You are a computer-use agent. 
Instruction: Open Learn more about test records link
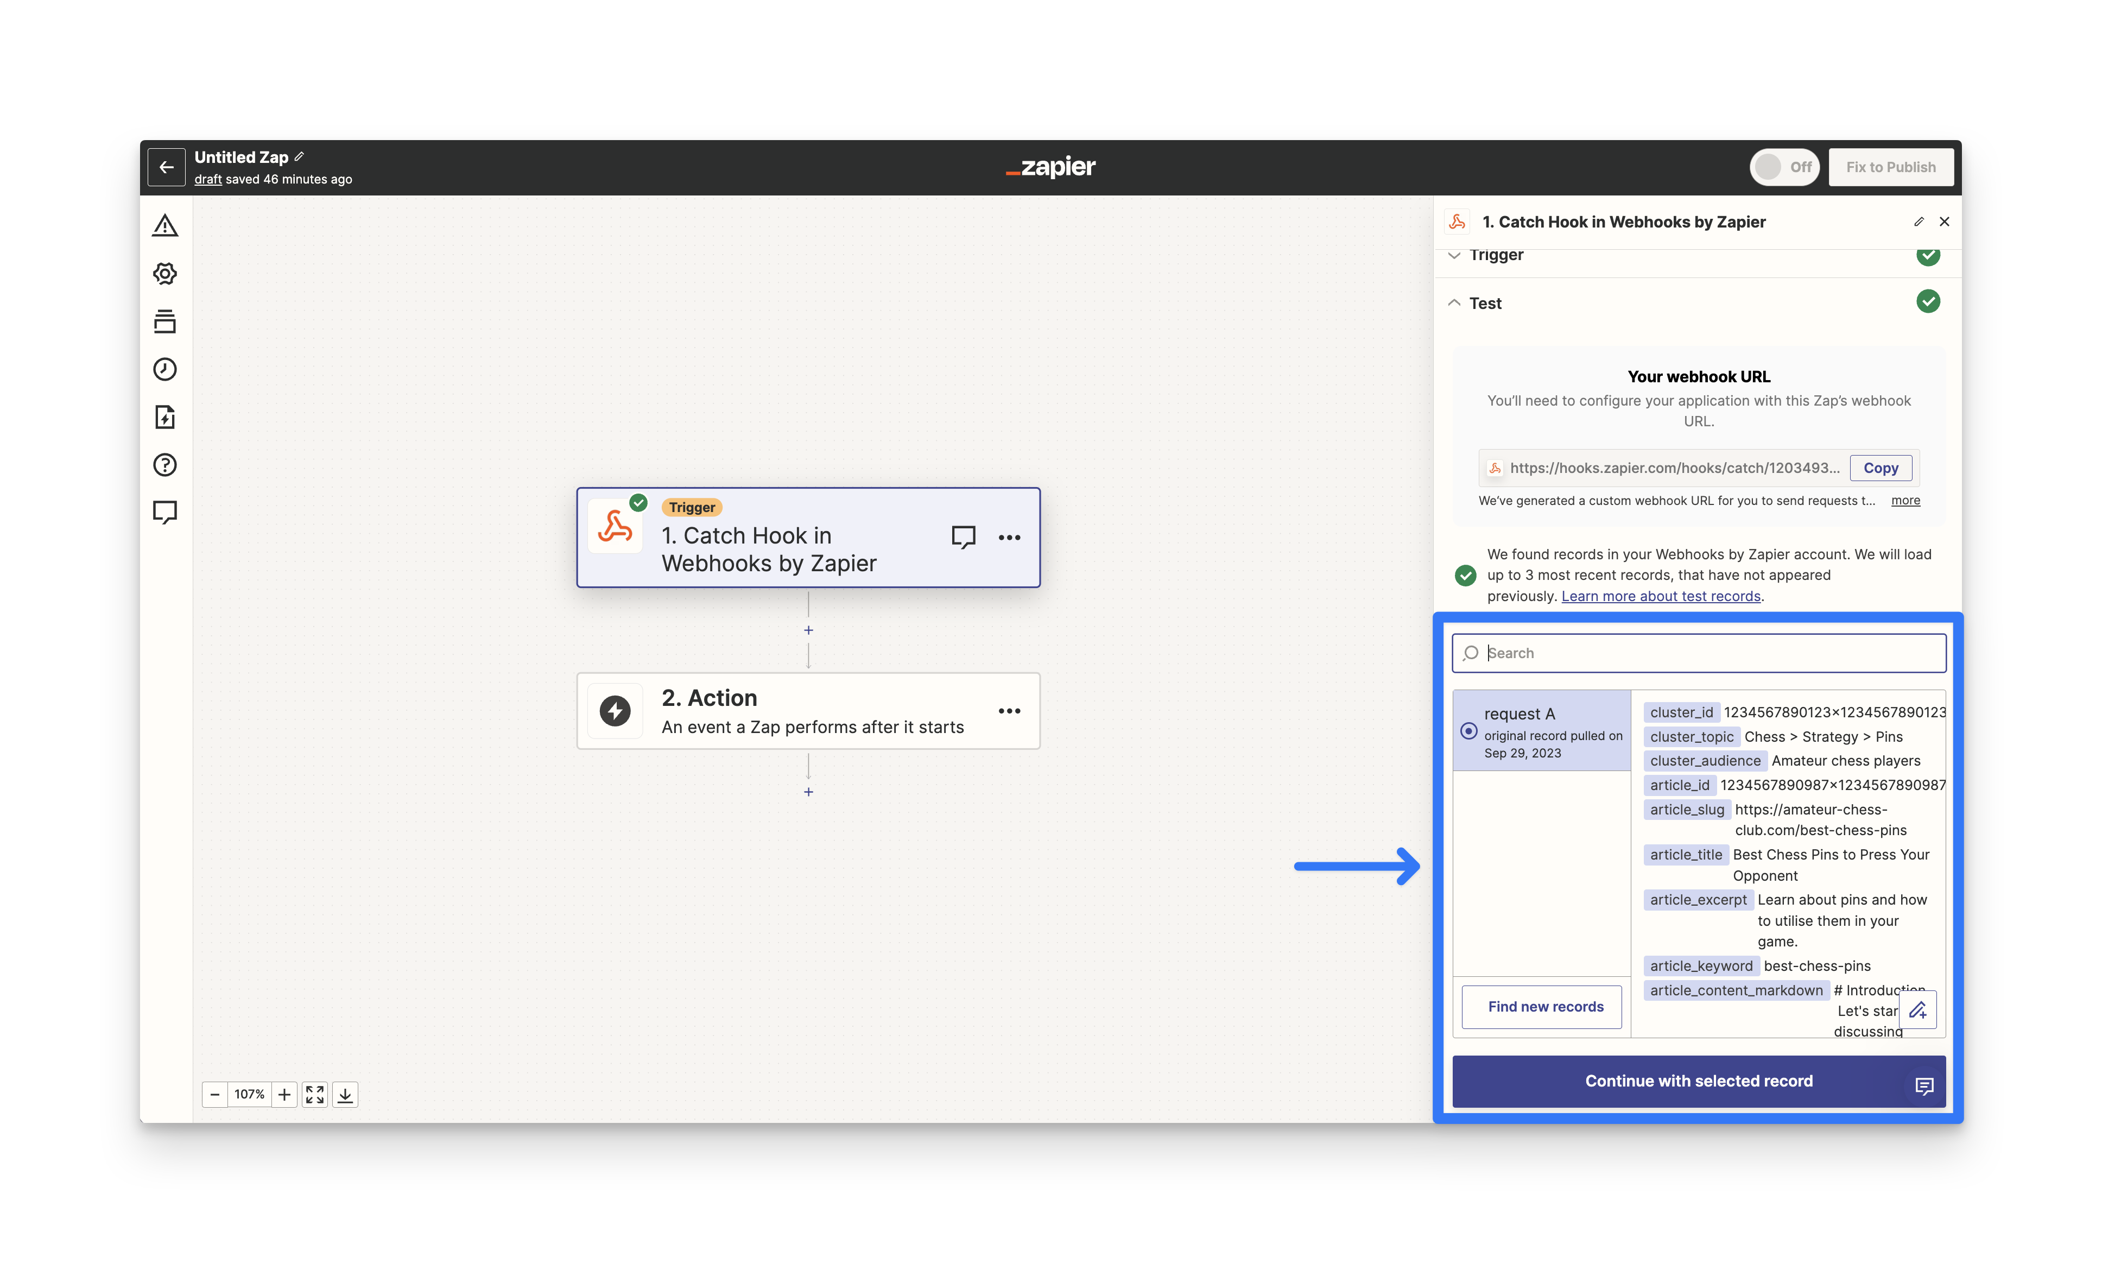tap(1661, 597)
